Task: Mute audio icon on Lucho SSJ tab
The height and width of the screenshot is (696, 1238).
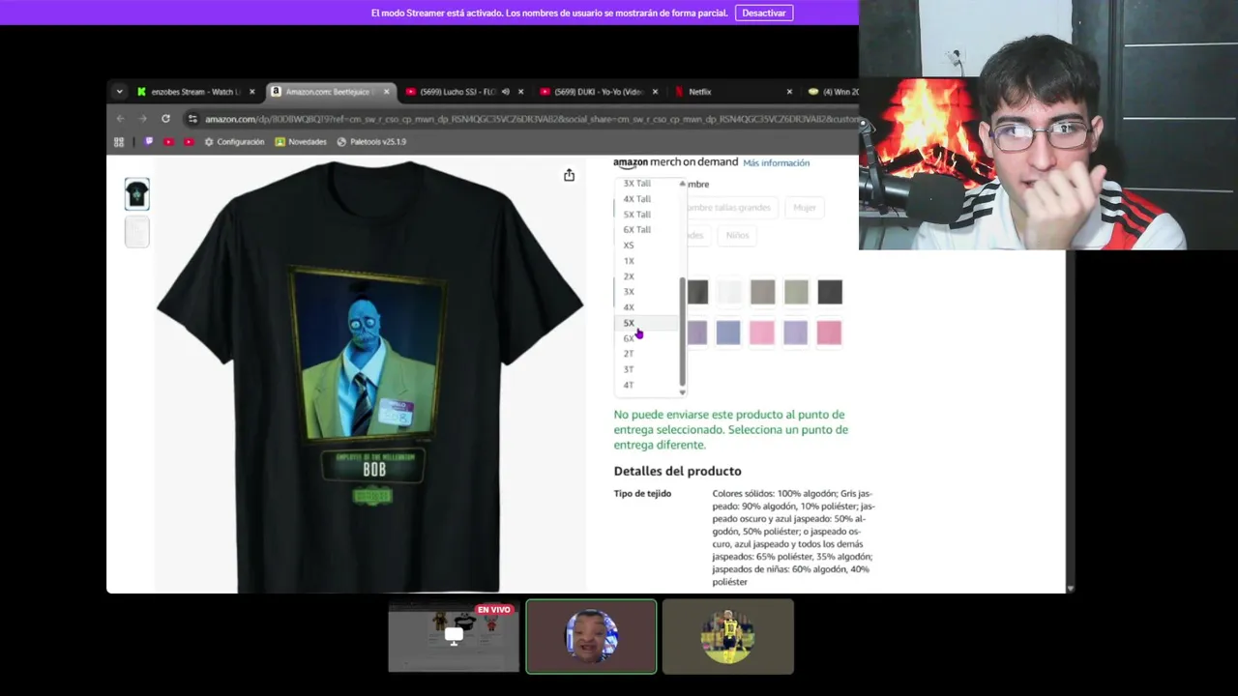Action: [505, 92]
